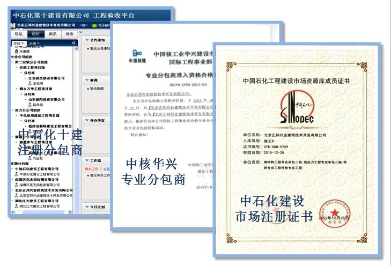Click the double-arrow collapse icon in header

click(84, 25)
